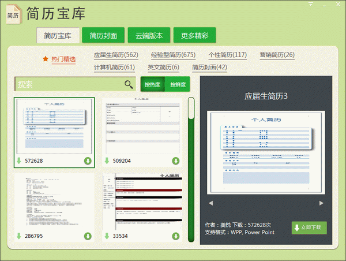The width and height of the screenshot is (346, 261).
Task: Open 经验型简历(675) category
Action: [x=173, y=55]
